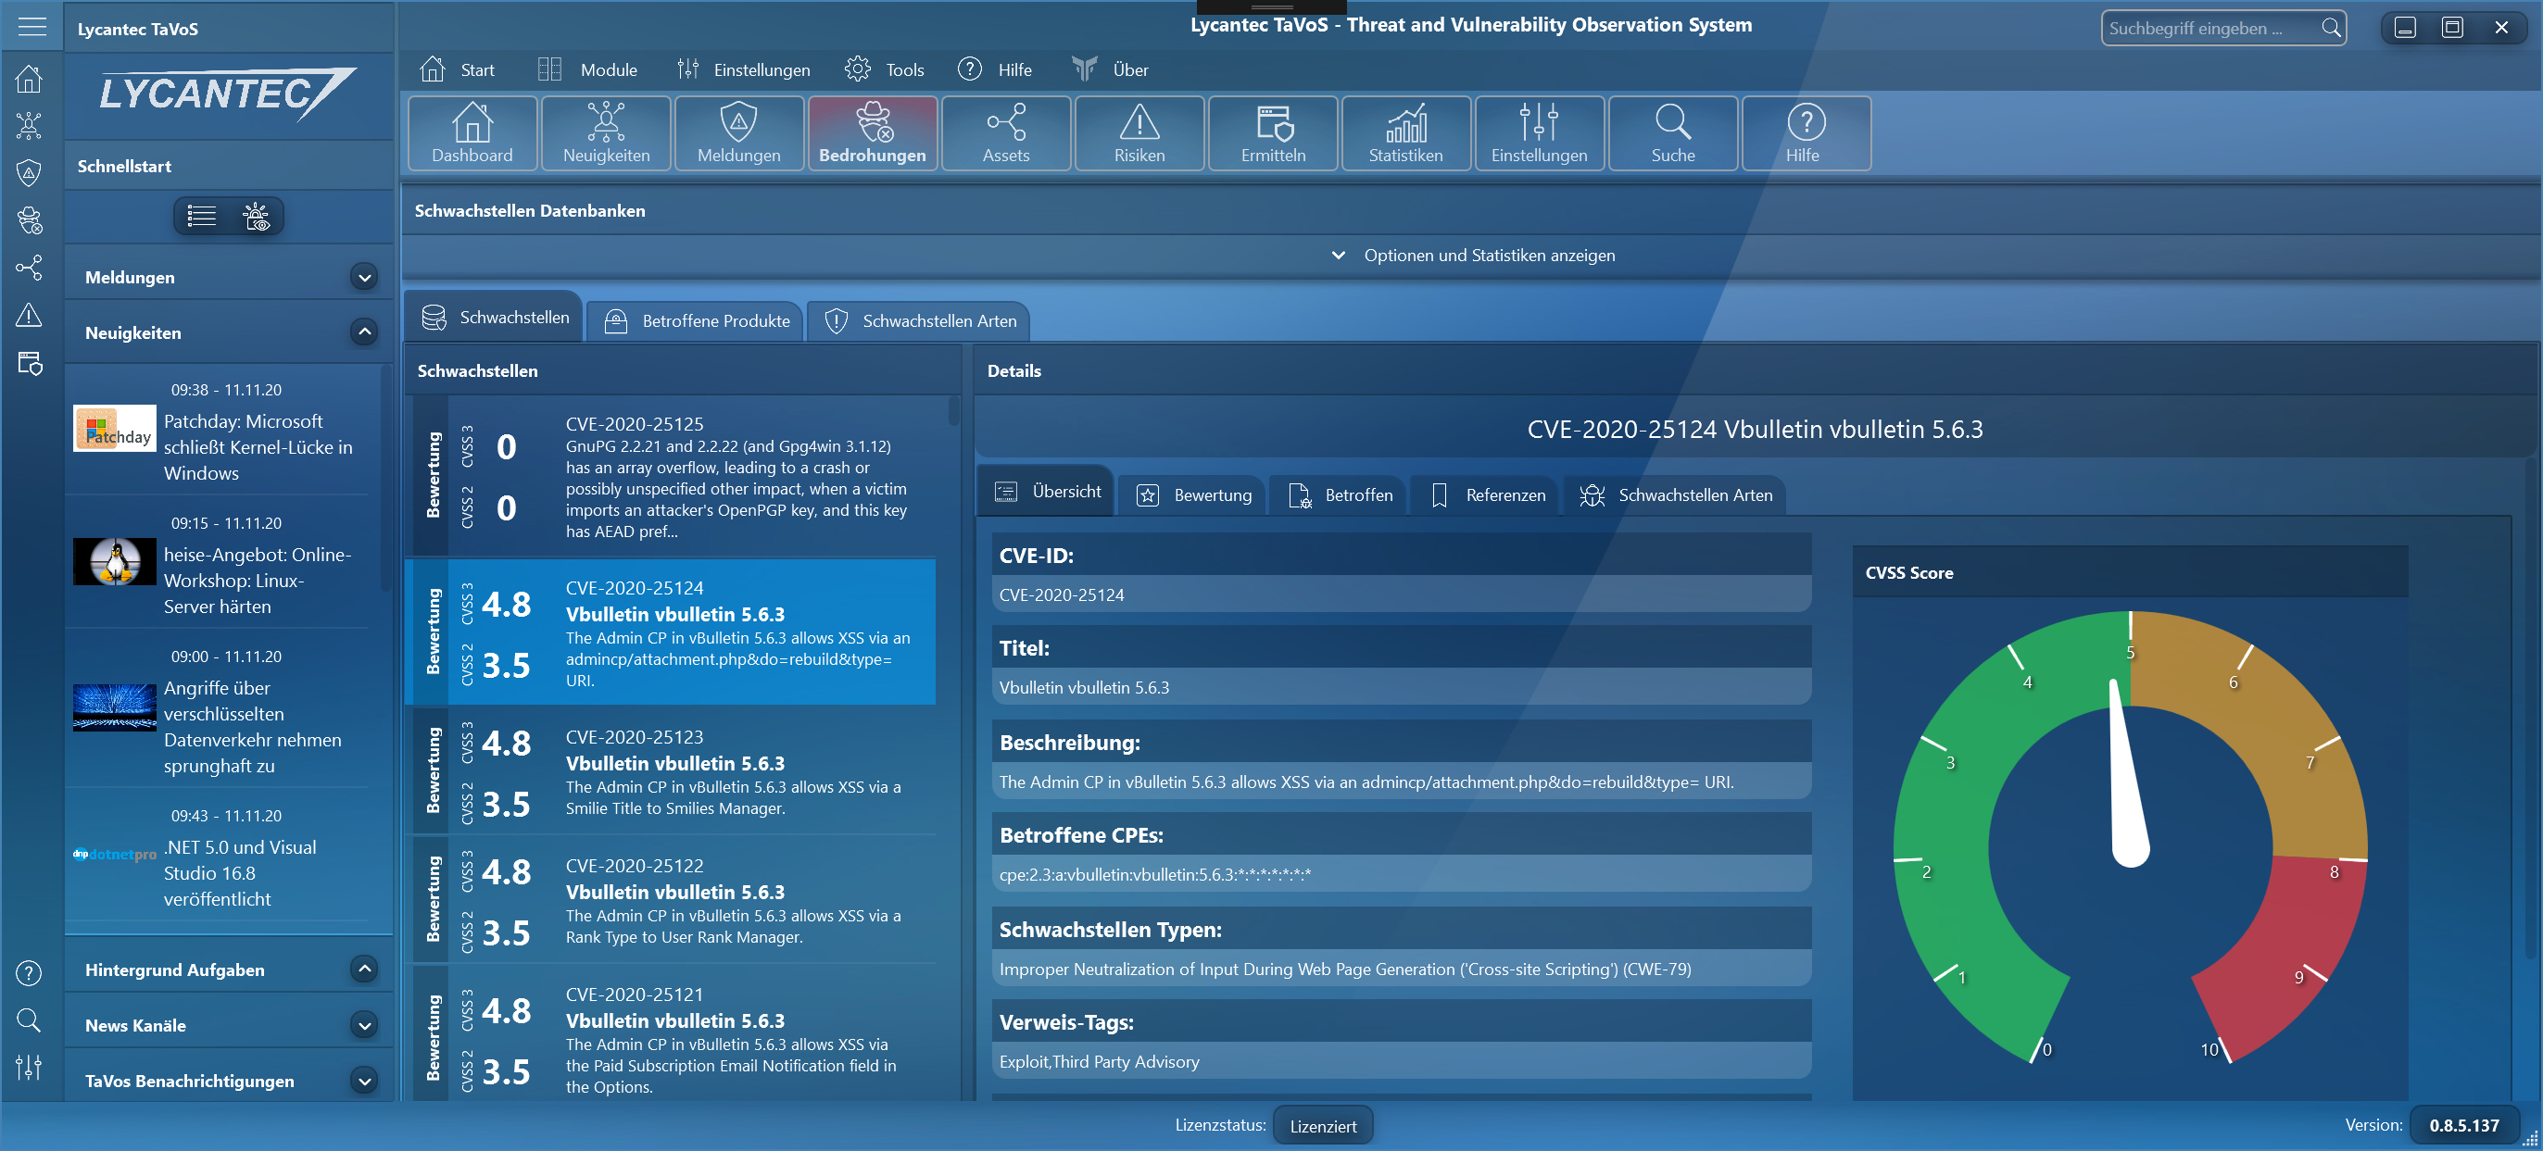
Task: Switch Schnellstart to bug-eye view
Action: click(x=256, y=216)
